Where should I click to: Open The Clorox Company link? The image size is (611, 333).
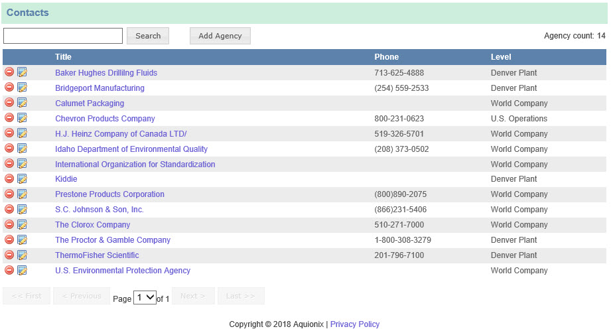(x=92, y=224)
